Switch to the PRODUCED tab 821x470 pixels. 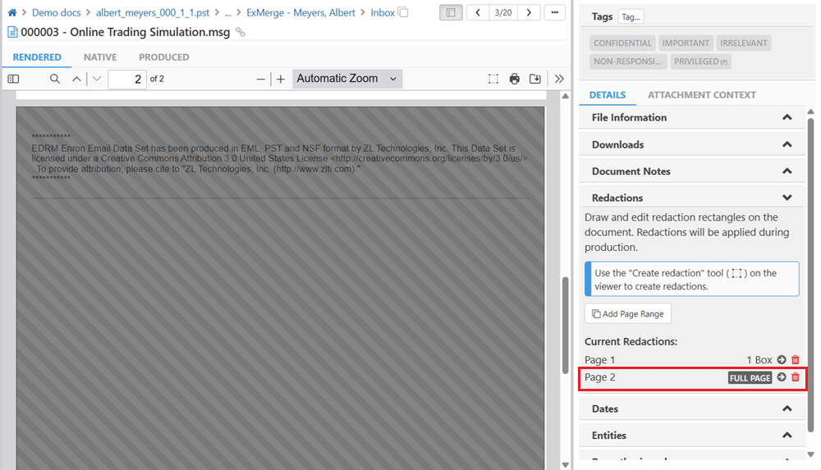(x=164, y=57)
